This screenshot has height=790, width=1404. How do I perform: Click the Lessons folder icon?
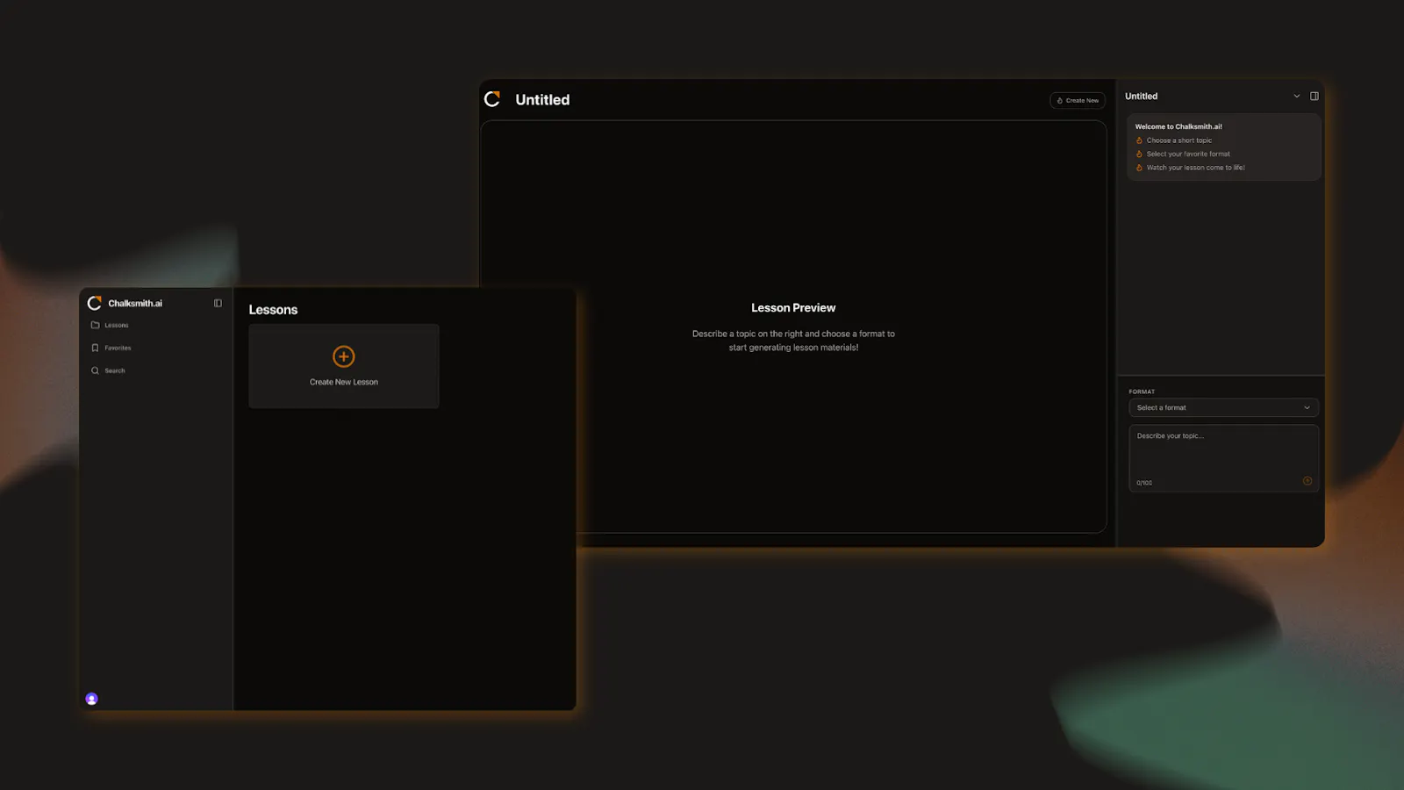point(96,325)
